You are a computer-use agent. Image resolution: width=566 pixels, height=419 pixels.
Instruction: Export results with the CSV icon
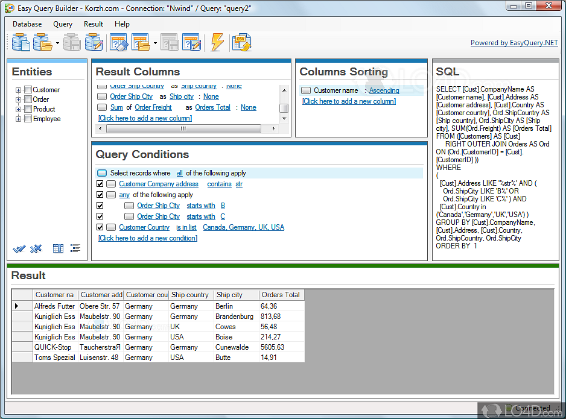(x=241, y=43)
